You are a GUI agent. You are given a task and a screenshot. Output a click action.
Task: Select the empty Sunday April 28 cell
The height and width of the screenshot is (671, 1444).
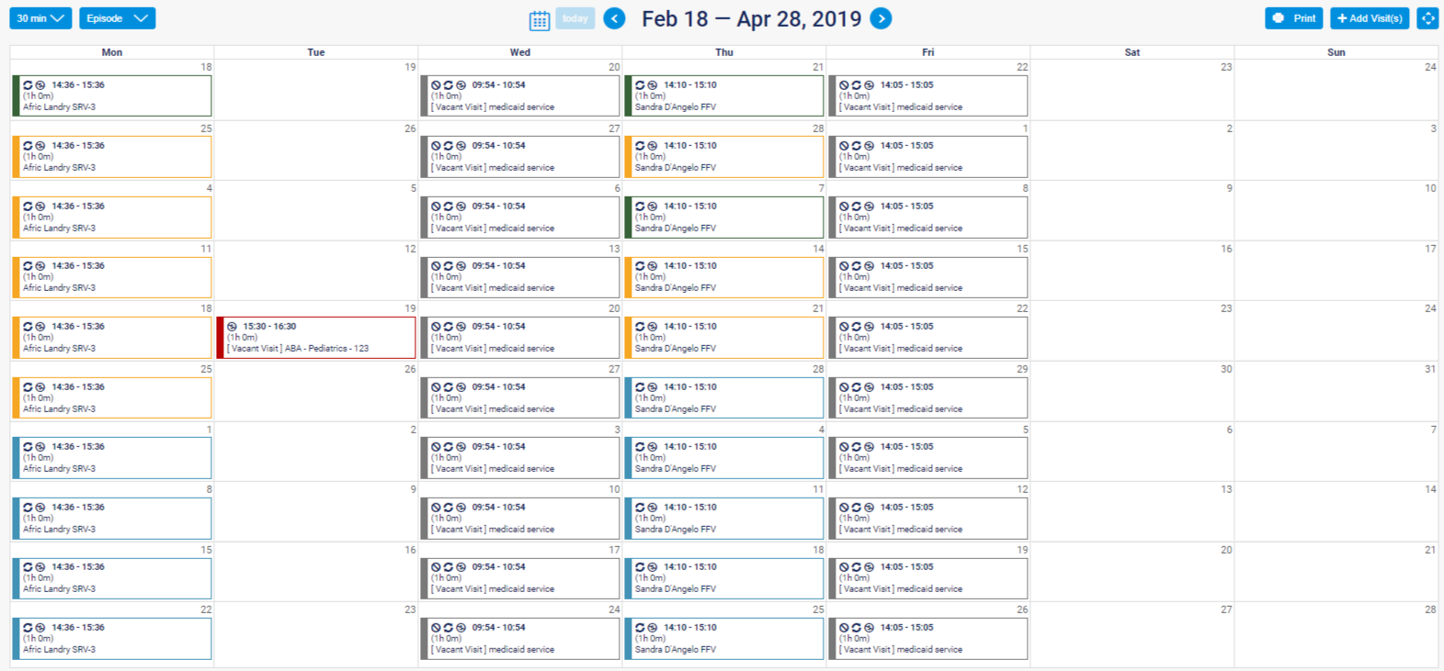(x=1336, y=638)
